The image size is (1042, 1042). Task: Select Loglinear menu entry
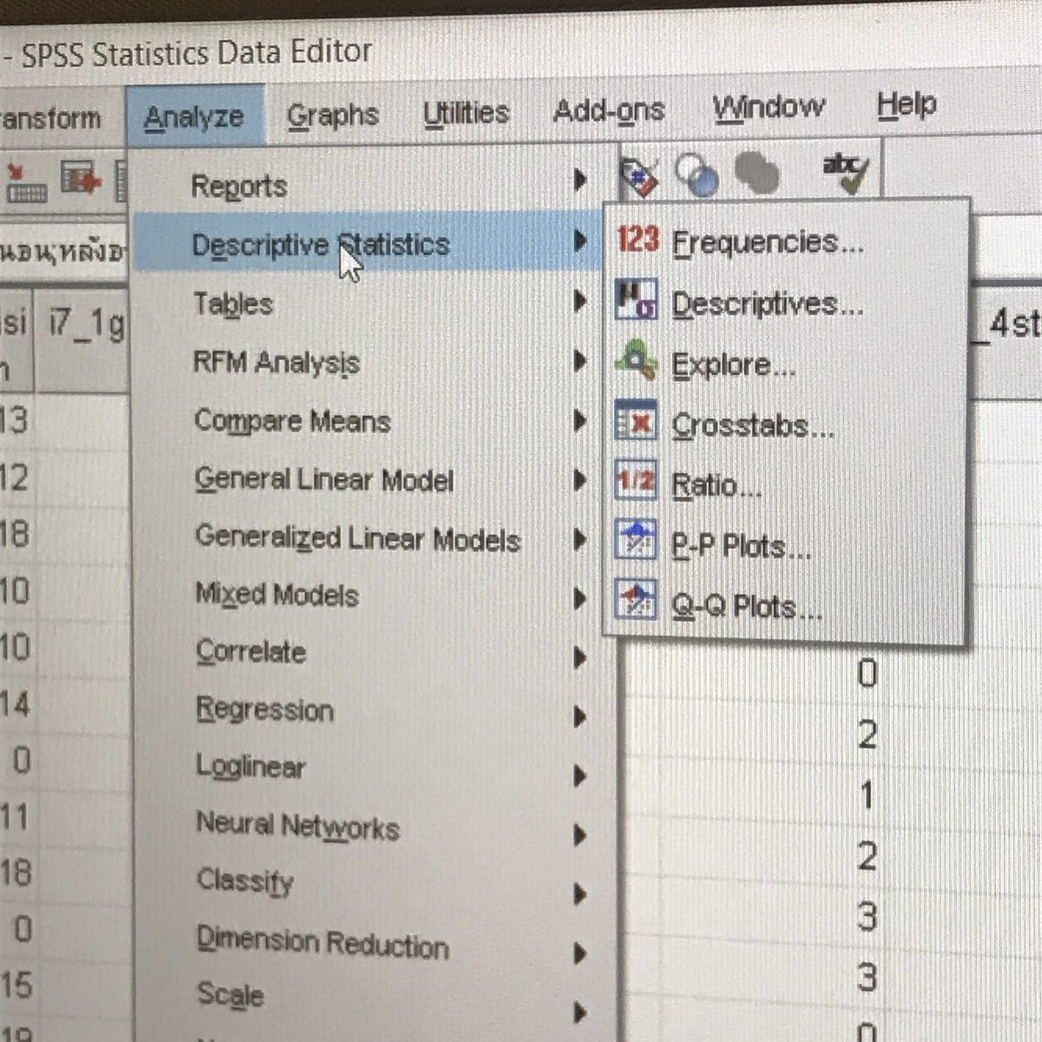click(251, 767)
